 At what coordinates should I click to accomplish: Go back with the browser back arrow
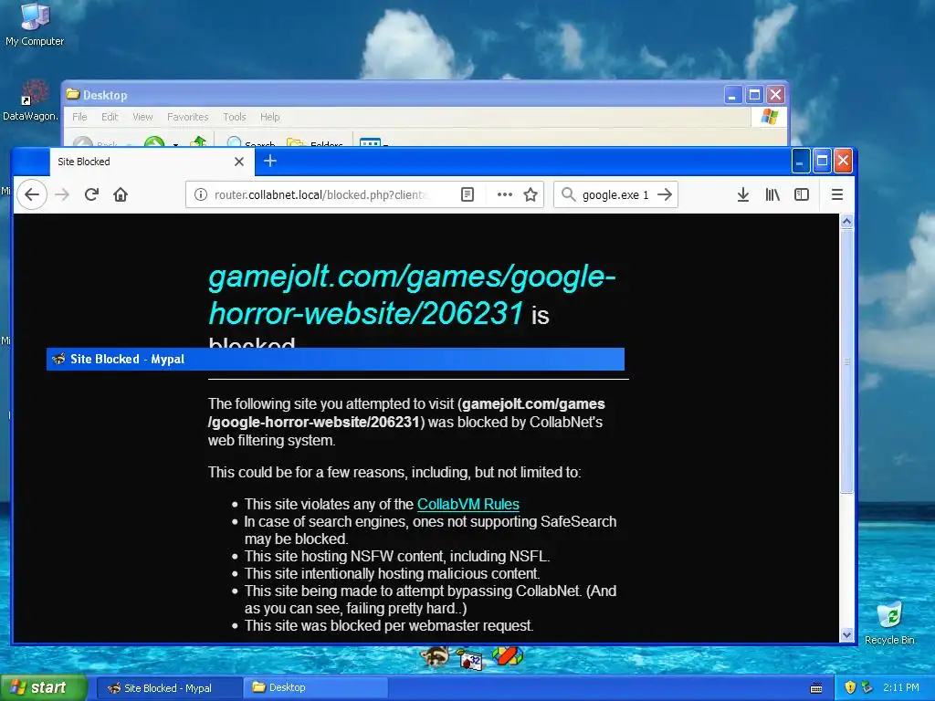(32, 194)
